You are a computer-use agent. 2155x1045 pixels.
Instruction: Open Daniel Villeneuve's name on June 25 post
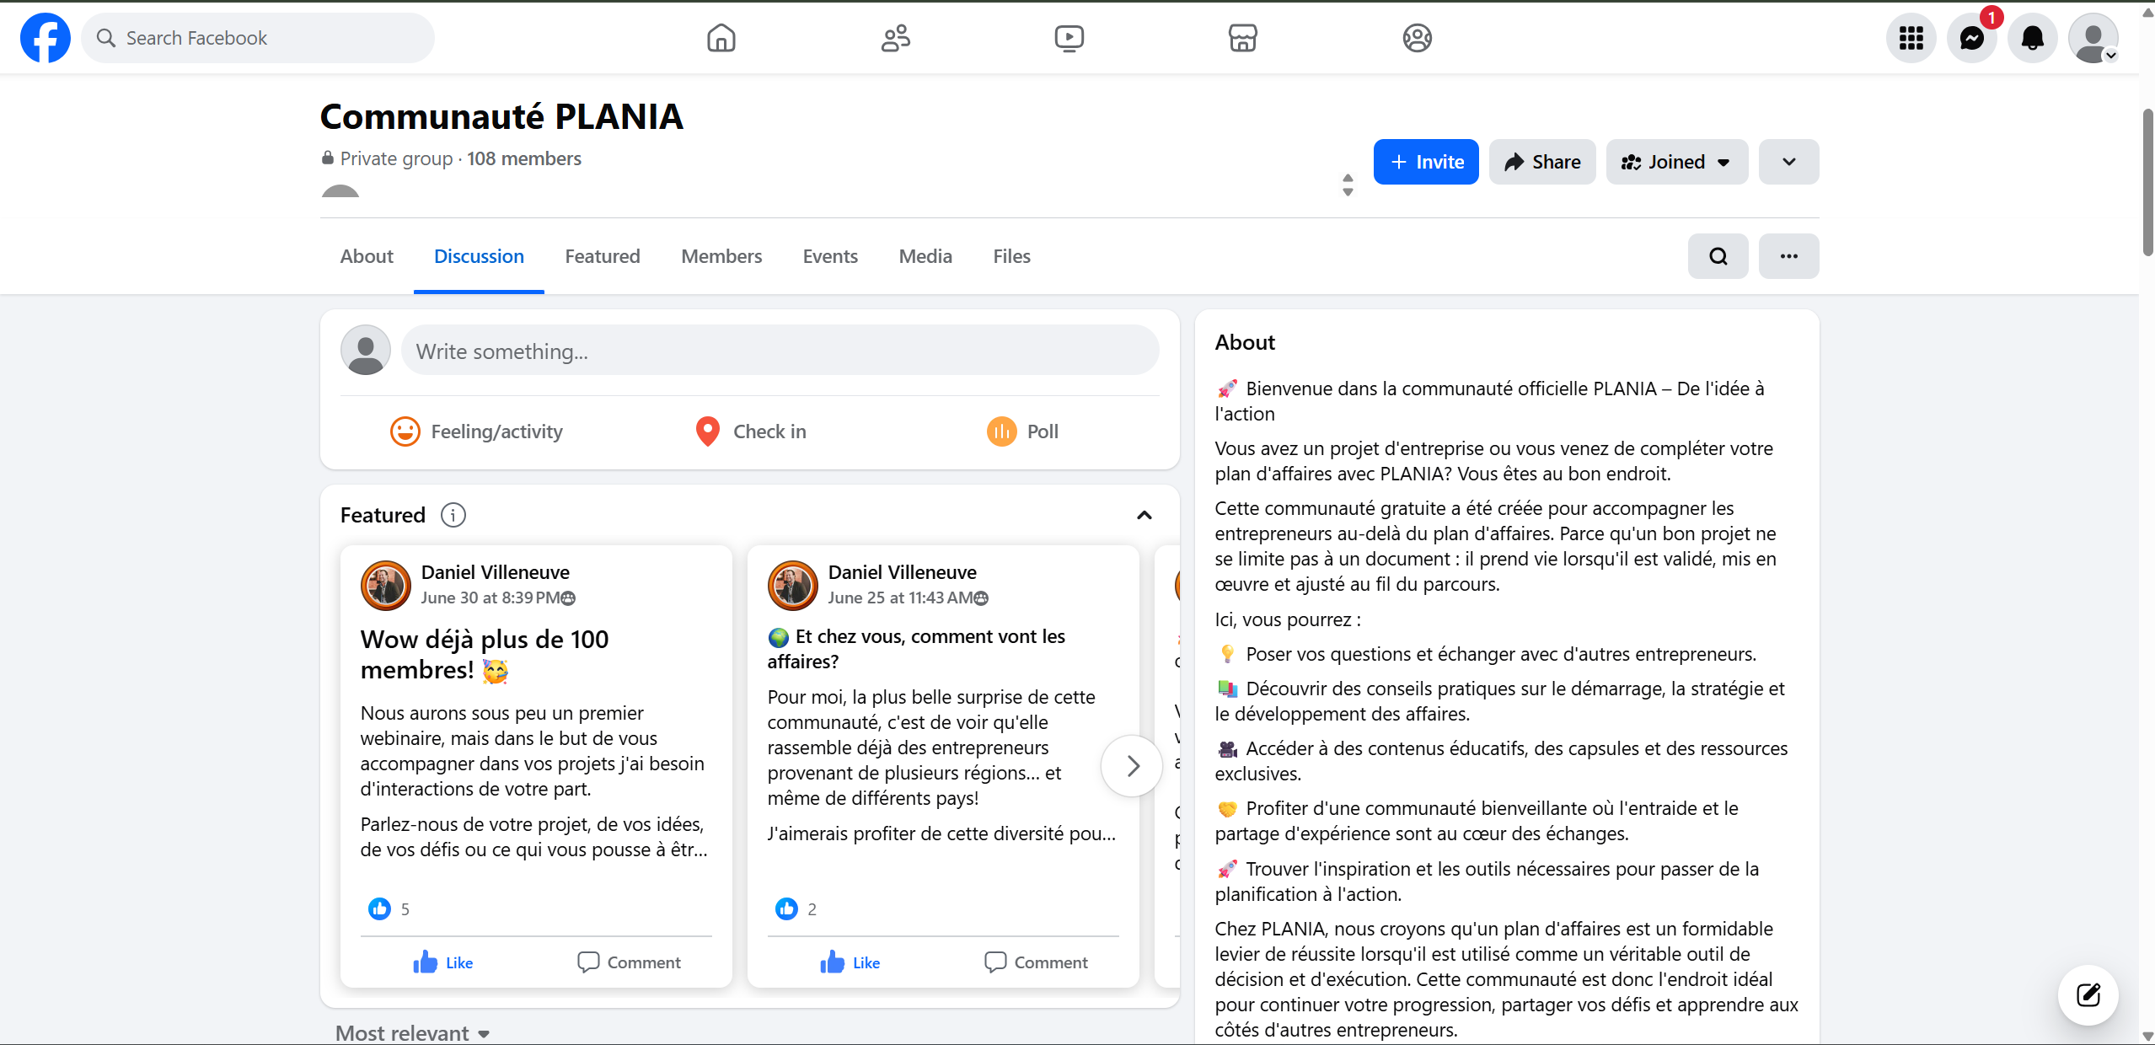[x=903, y=572]
